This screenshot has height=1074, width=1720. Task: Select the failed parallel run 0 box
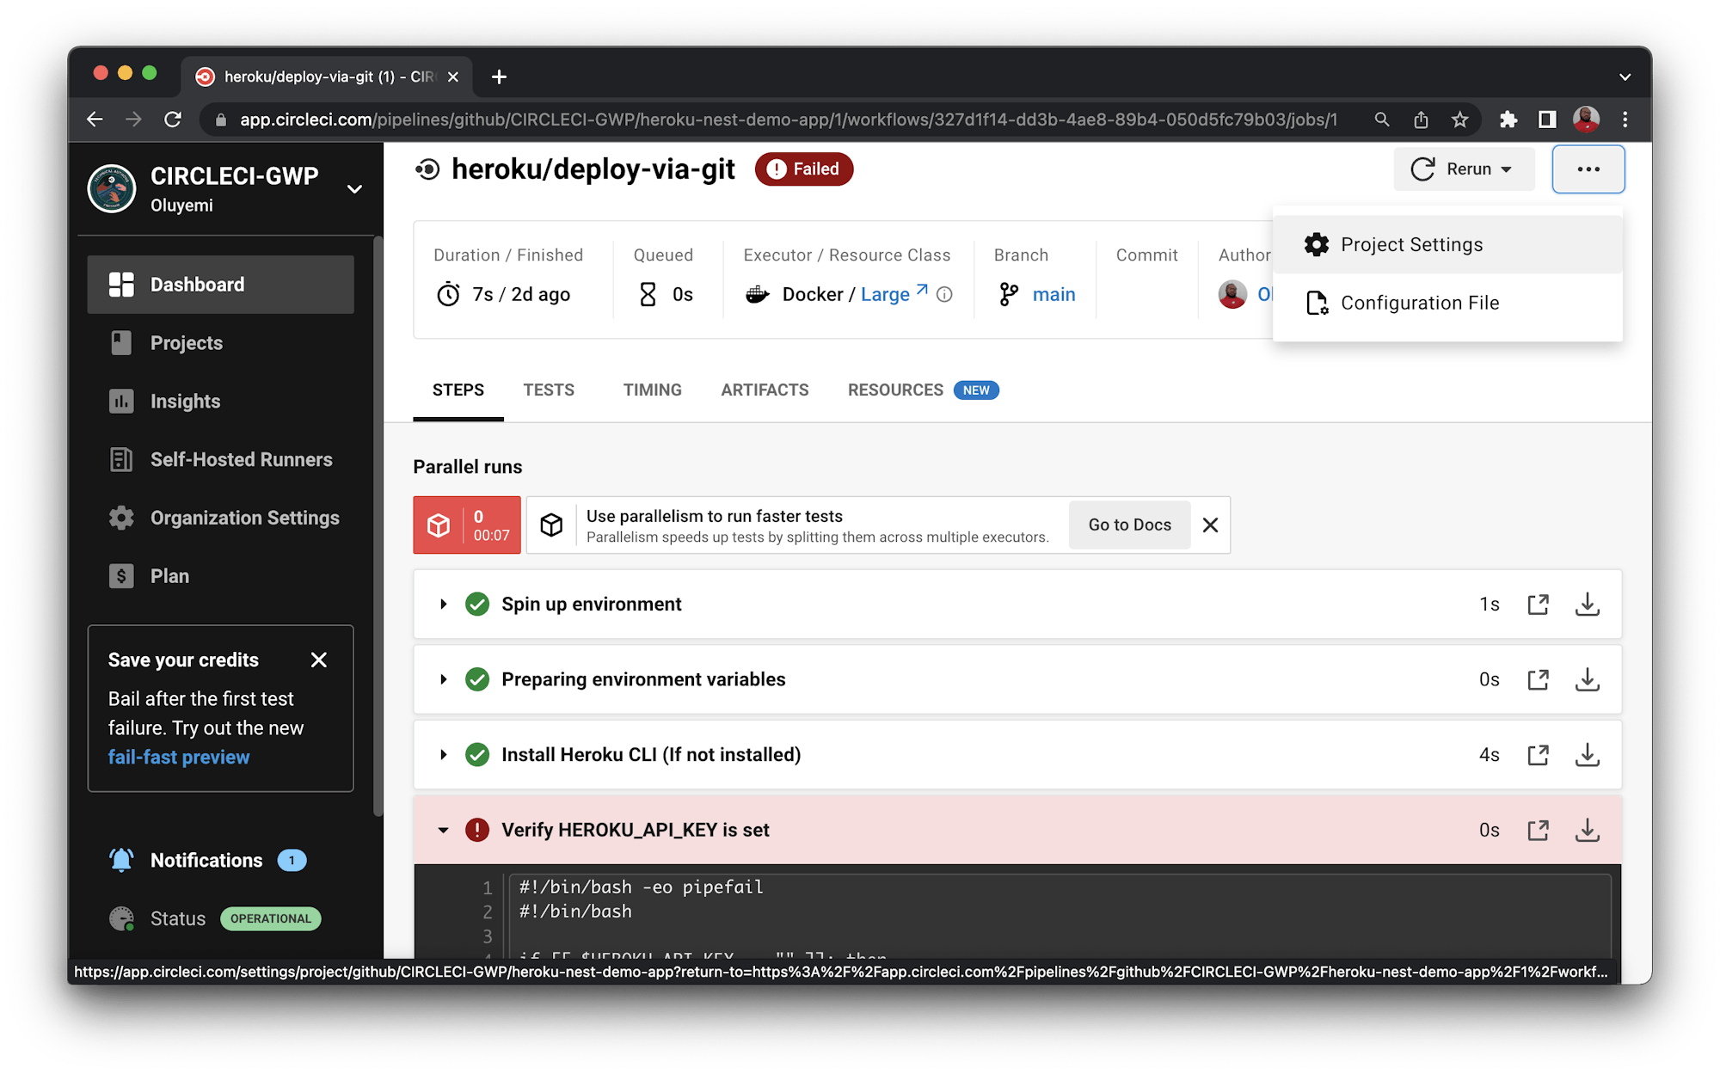(x=467, y=525)
